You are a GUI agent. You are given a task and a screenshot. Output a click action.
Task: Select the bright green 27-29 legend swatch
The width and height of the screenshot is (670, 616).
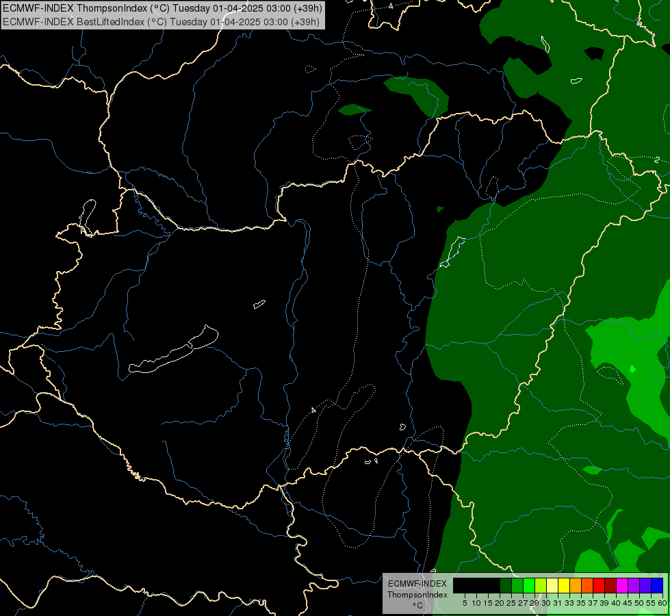pos(529,585)
